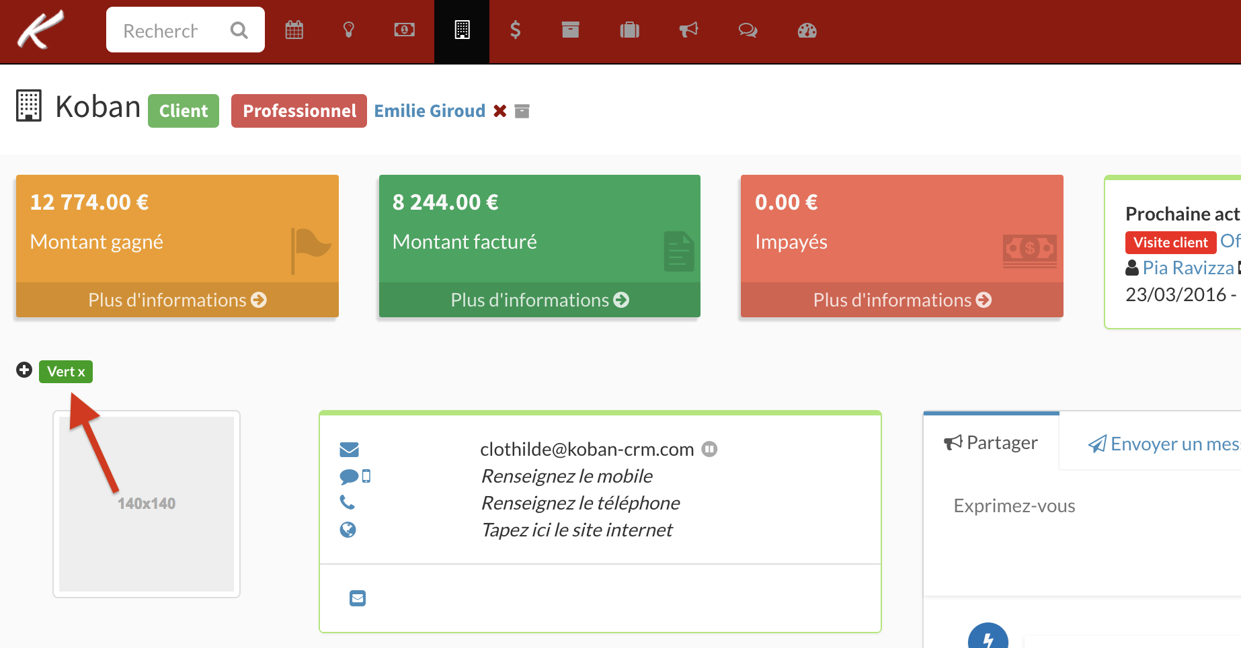
Task: Fill in Renseignez le mobile field
Action: 567,477
